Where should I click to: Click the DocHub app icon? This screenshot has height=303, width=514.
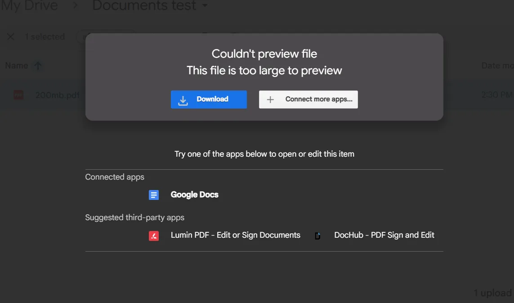pos(317,236)
